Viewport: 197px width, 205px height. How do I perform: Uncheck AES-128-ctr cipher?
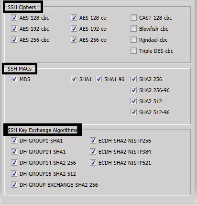[x=74, y=18]
